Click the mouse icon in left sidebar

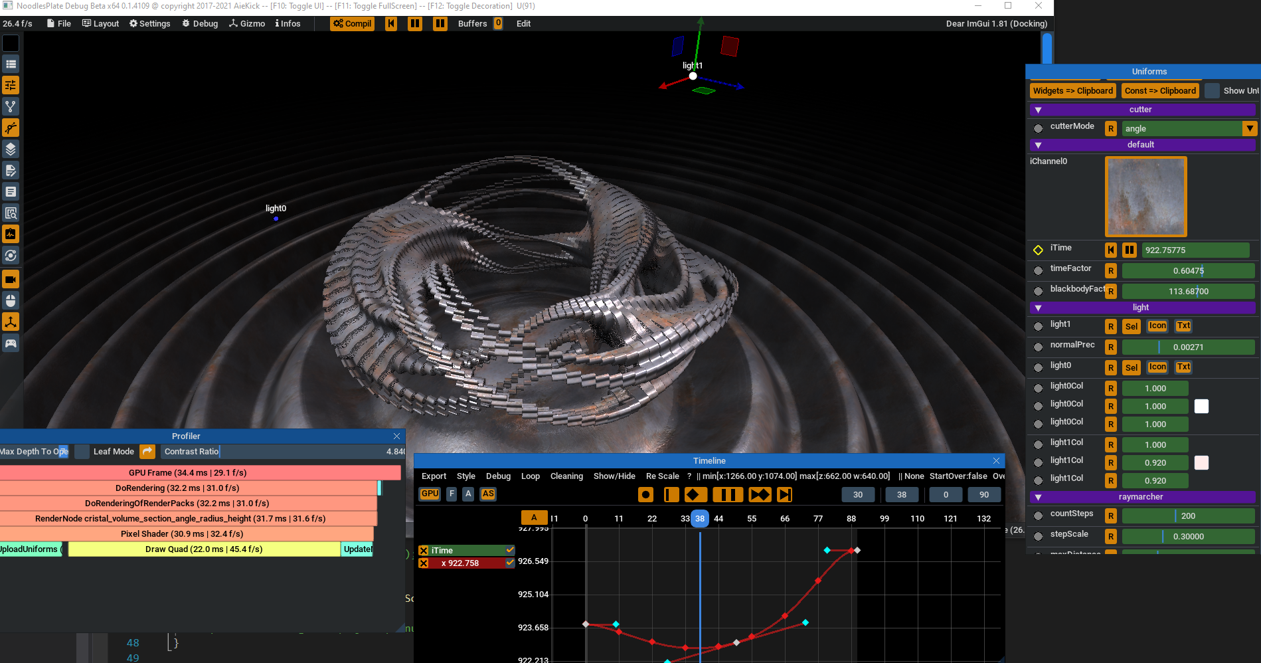[x=11, y=301]
